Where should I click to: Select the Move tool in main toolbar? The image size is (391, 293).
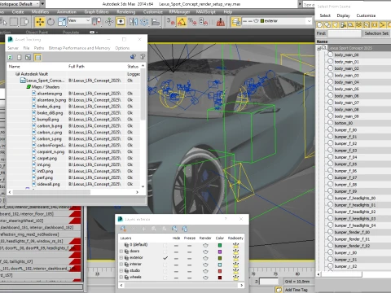(x=40, y=22)
